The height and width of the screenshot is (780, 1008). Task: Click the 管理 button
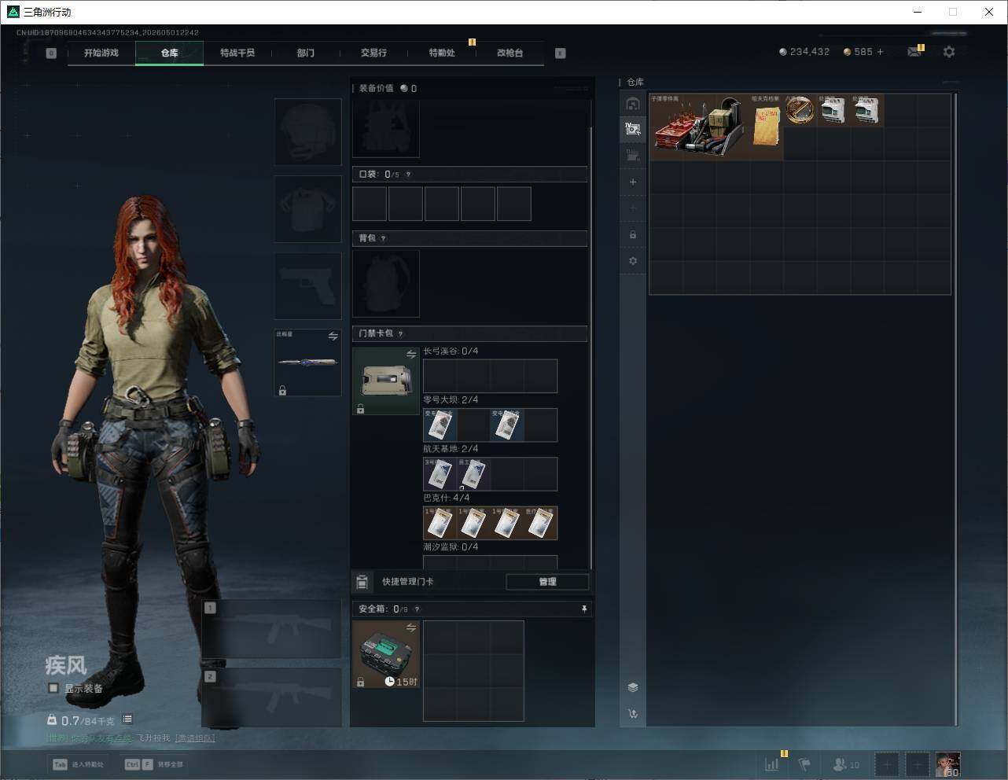[x=547, y=582]
